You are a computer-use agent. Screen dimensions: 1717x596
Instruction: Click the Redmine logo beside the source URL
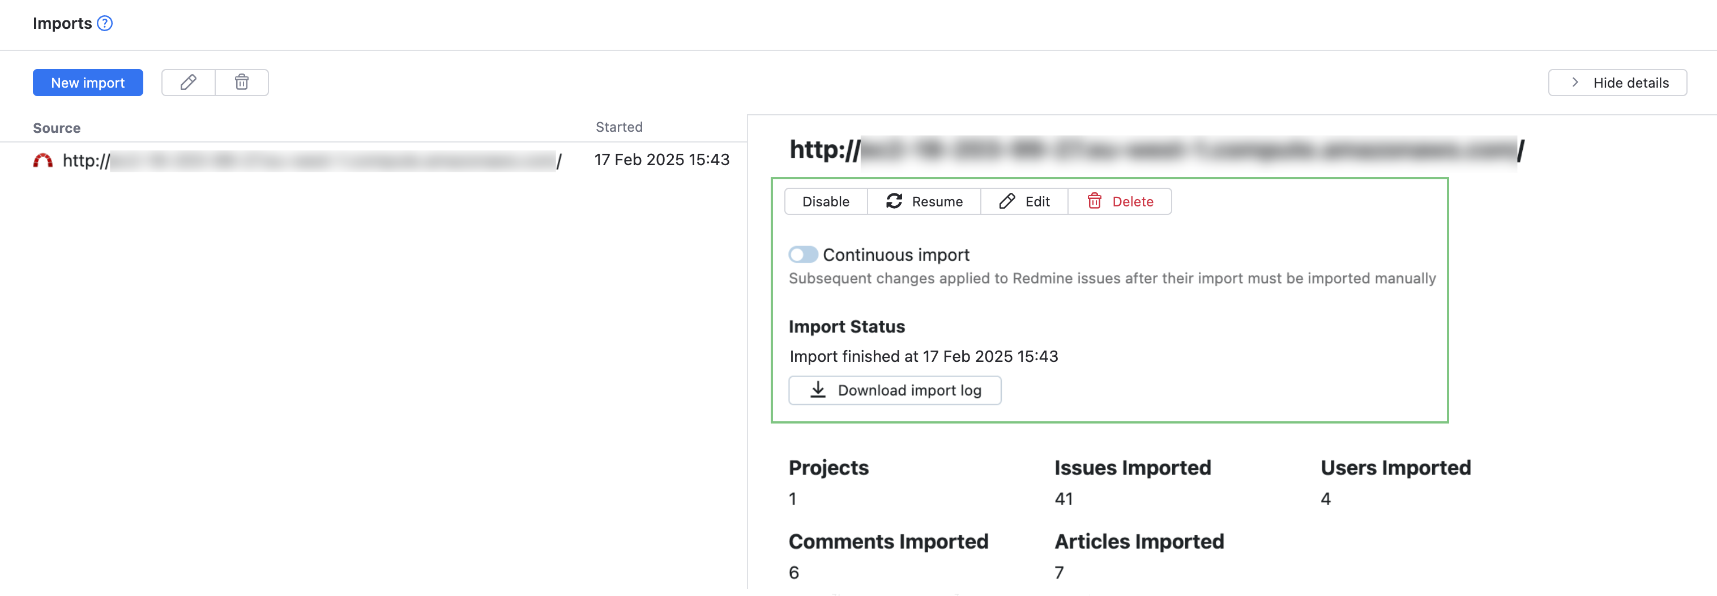pyautogui.click(x=44, y=160)
